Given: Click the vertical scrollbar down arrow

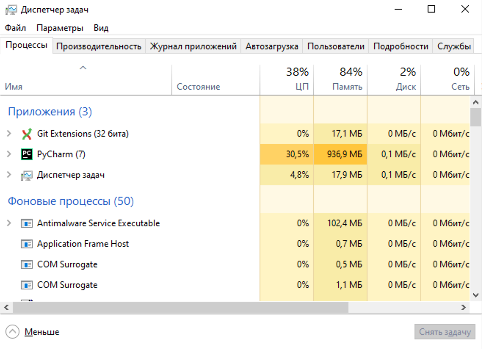Looking at the screenshot, I should click(x=475, y=295).
